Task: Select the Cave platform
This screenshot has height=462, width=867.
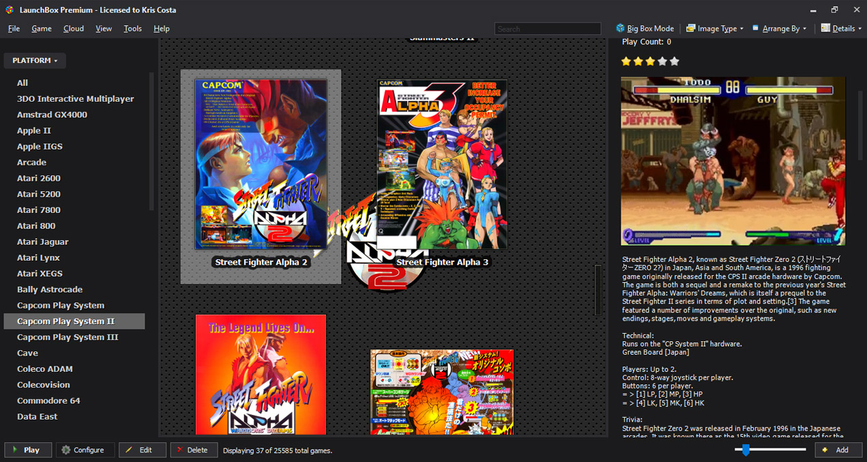Action: tap(27, 353)
